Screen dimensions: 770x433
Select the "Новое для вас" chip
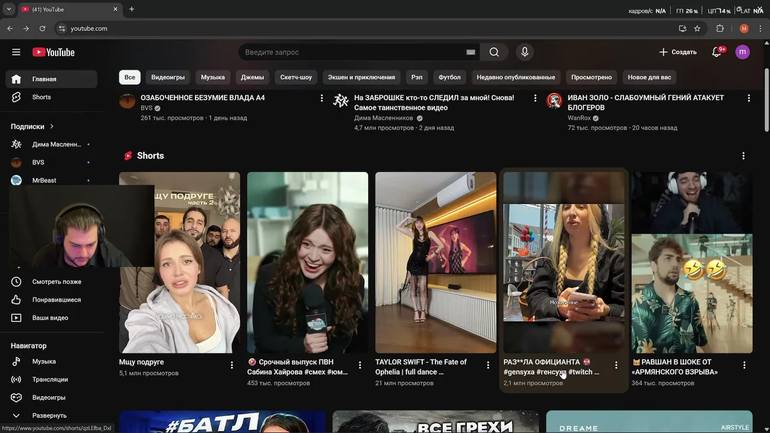pos(650,77)
